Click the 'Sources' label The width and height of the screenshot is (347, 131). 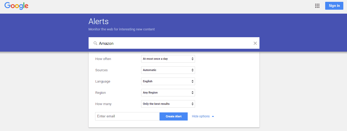[x=101, y=70]
